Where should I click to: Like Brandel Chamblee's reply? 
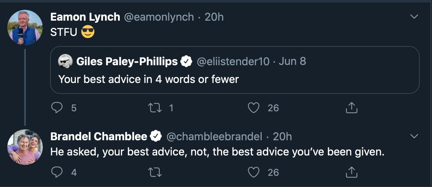click(253, 173)
